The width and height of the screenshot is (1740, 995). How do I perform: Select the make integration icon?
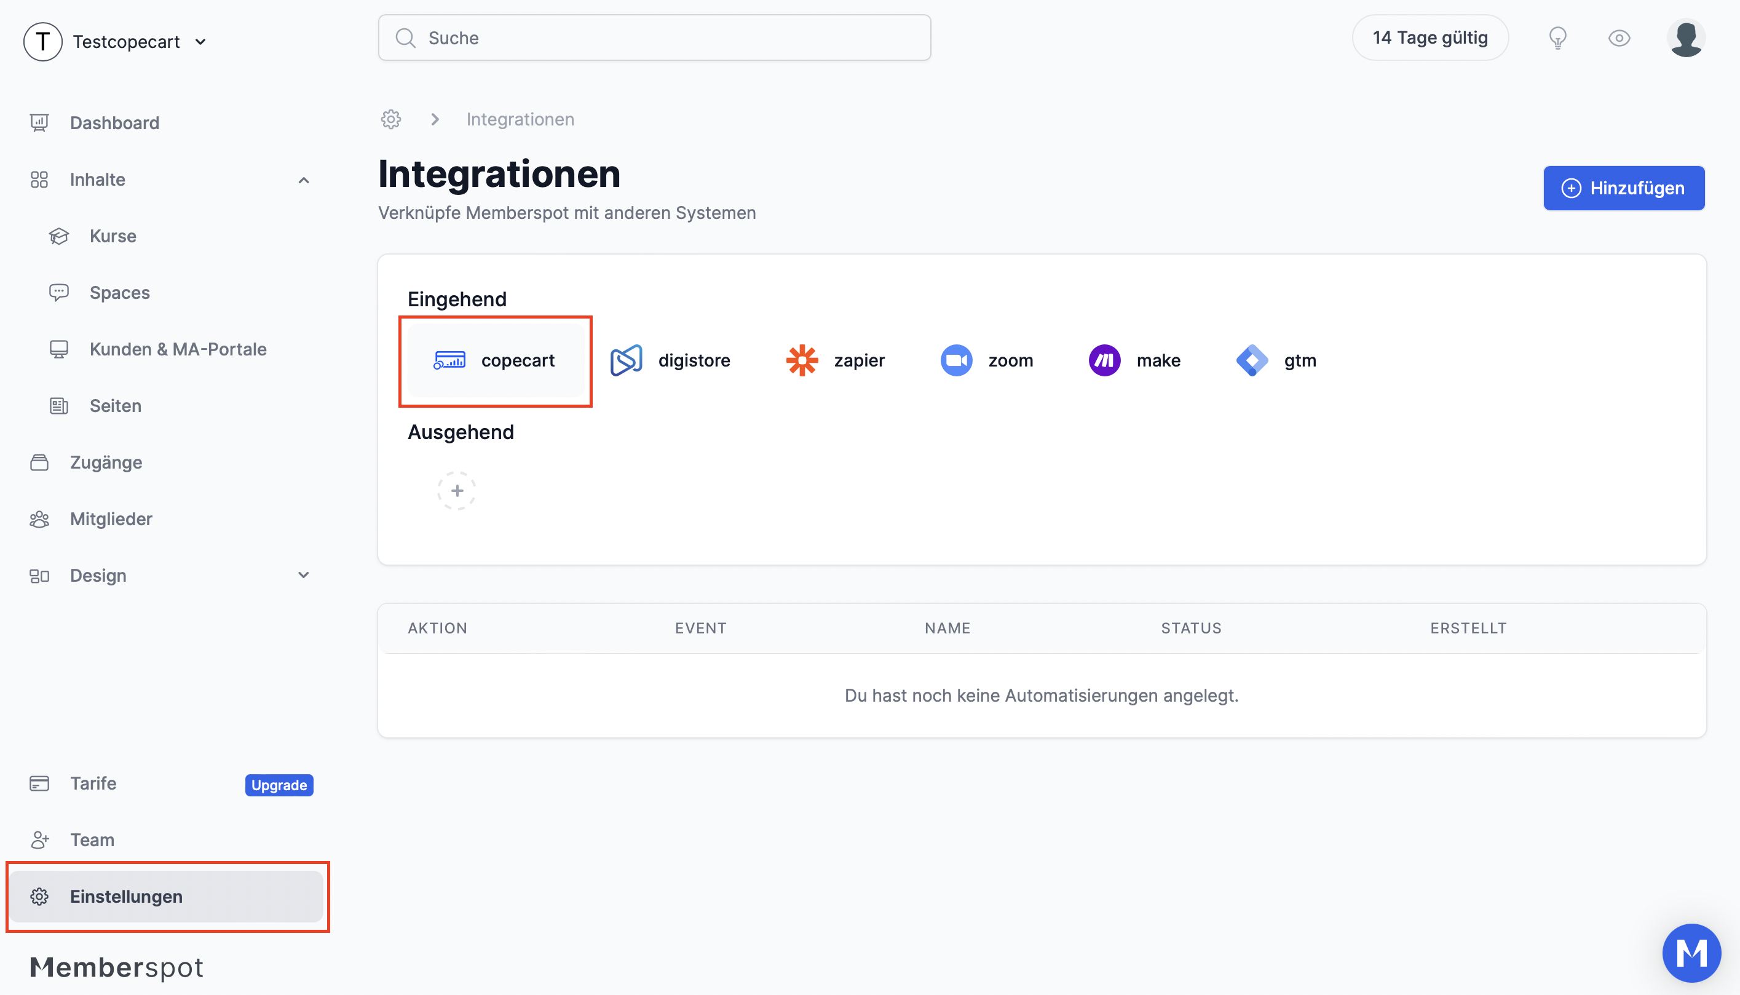coord(1104,360)
